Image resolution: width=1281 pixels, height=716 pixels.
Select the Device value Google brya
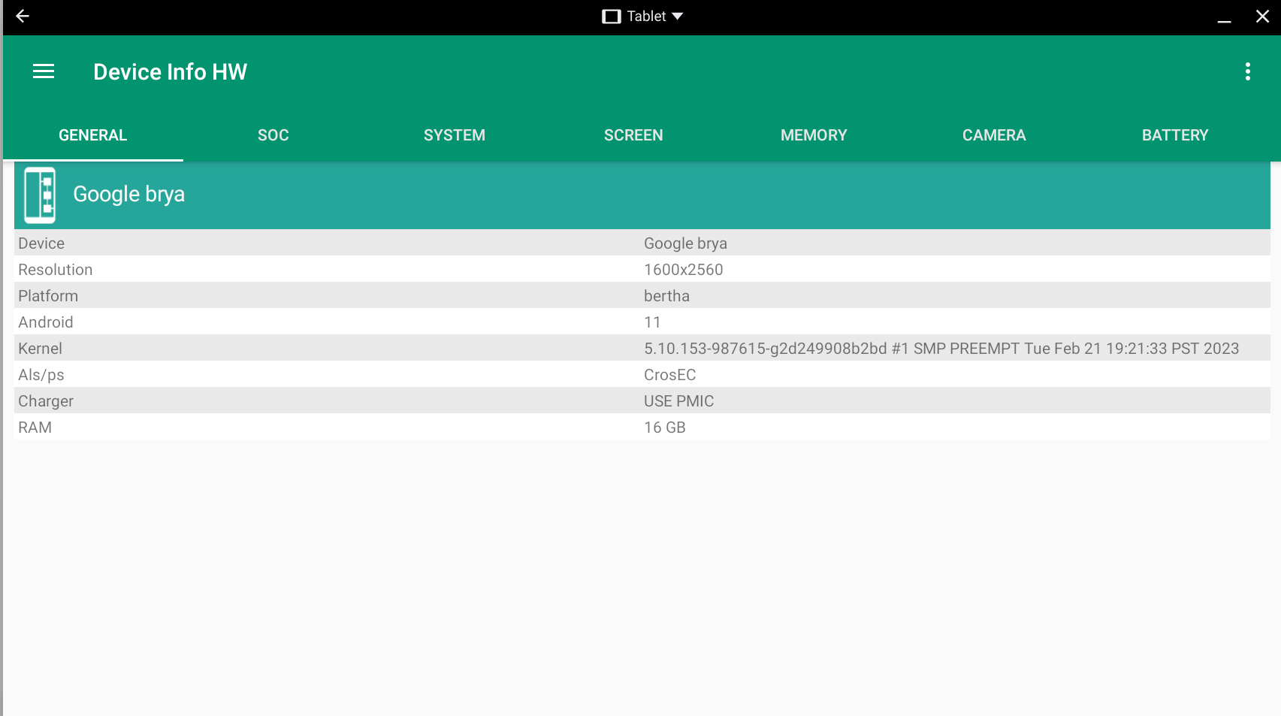685,243
